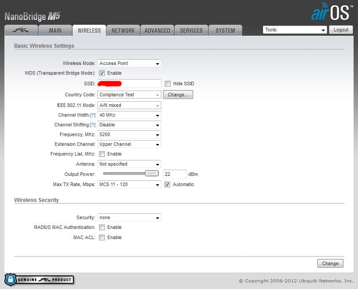Image resolution: width=358 pixels, height=289 pixels.
Task: Click the Country Code Change... button
Action: coord(178,95)
